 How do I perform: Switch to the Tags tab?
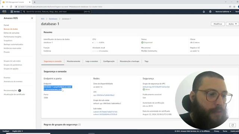[146, 61]
